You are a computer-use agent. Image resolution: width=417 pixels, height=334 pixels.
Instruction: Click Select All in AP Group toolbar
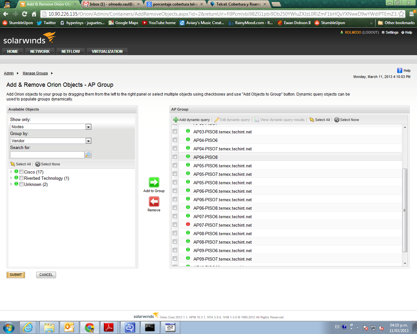320,120
